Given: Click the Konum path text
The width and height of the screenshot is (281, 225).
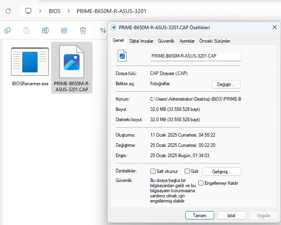Looking at the screenshot, I should (196, 99).
